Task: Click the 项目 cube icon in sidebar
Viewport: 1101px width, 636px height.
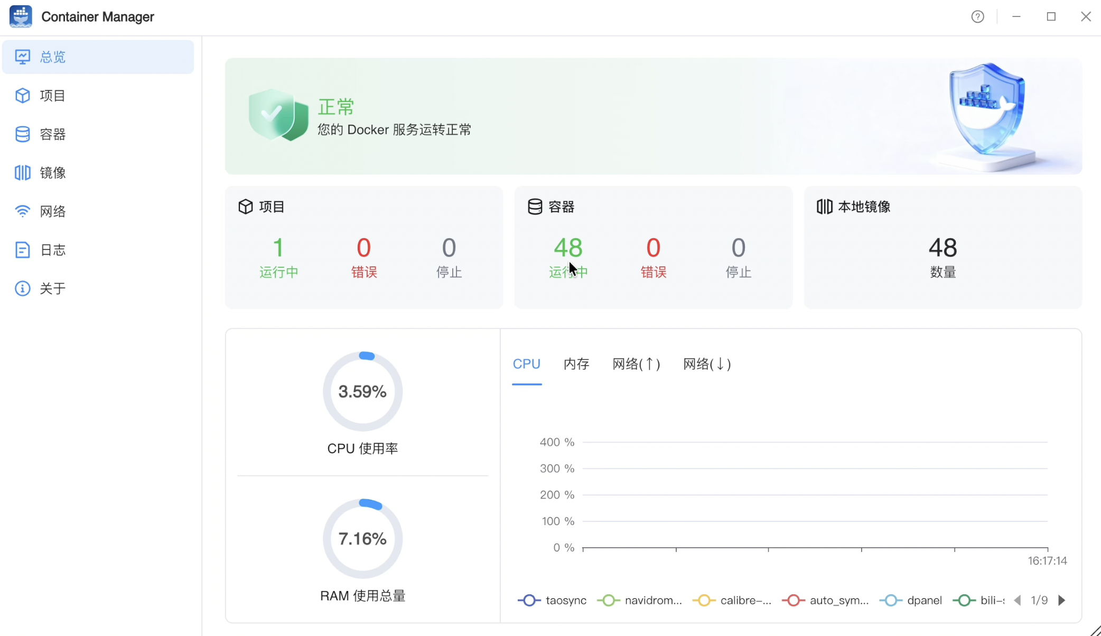Action: (22, 96)
